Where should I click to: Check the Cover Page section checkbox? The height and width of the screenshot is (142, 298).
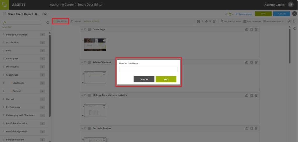point(85,29)
